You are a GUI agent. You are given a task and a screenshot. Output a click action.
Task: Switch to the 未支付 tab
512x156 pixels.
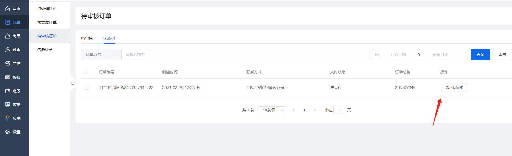(109, 38)
